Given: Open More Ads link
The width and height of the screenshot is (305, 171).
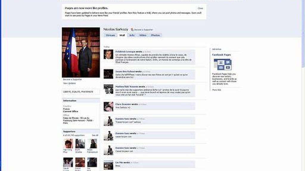Looking at the screenshot, I should coord(217,90).
